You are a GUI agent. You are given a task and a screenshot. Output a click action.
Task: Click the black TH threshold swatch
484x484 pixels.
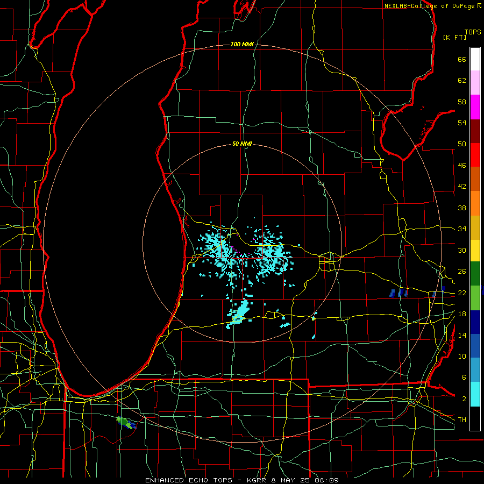pyautogui.click(x=475, y=418)
